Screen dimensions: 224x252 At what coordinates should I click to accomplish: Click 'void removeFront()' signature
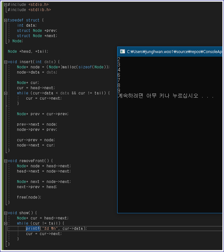click(30, 161)
